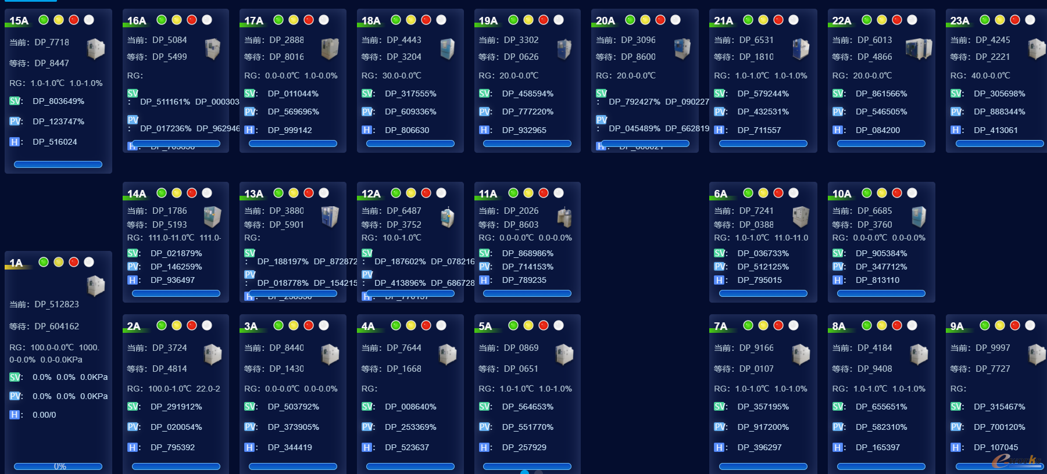The width and height of the screenshot is (1047, 474).
Task: Click the waiting value DP_5499 in card 16A
Action: click(x=170, y=57)
